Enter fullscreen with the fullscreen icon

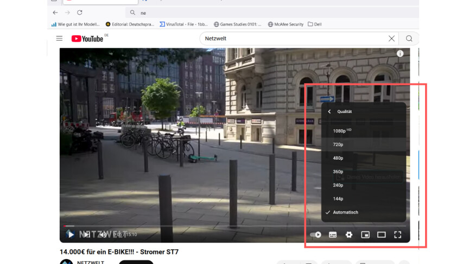[397, 235]
